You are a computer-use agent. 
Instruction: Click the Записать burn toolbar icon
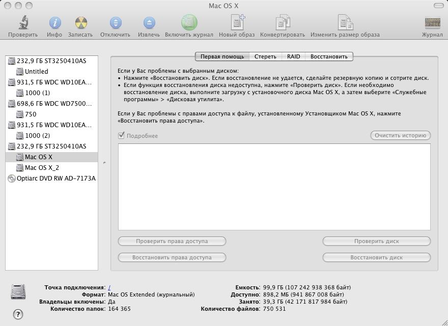81,22
